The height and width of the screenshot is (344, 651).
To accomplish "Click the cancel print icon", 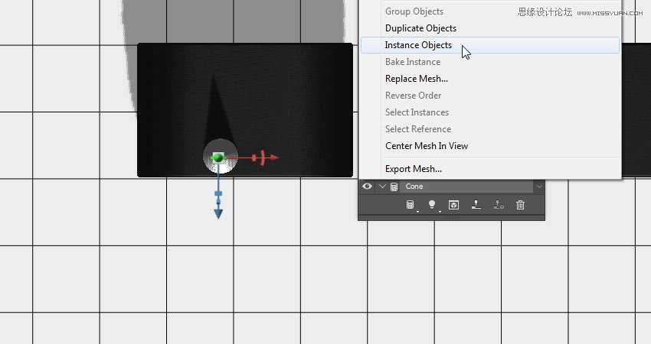I will click(498, 205).
